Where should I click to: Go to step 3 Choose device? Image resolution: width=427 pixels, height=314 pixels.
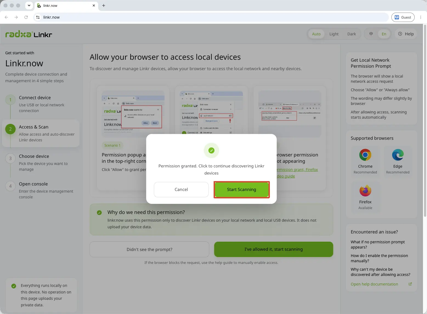coord(41,162)
